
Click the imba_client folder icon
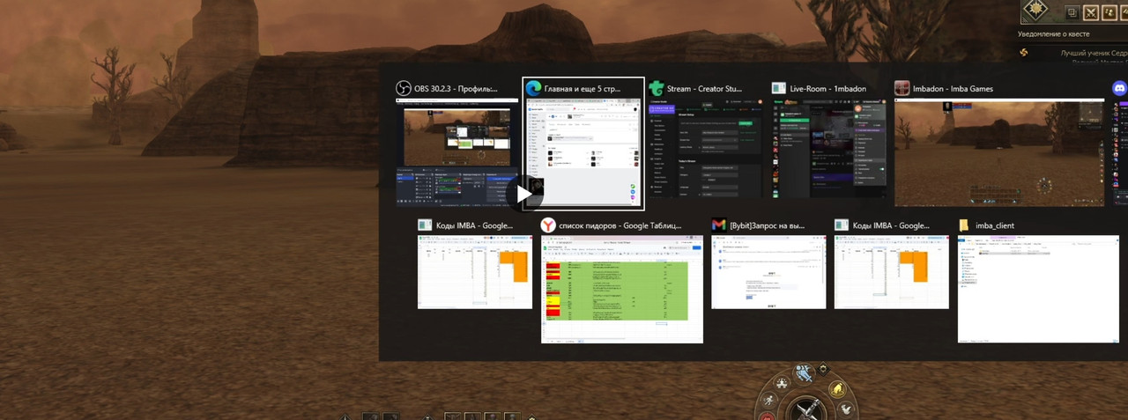coord(965,226)
